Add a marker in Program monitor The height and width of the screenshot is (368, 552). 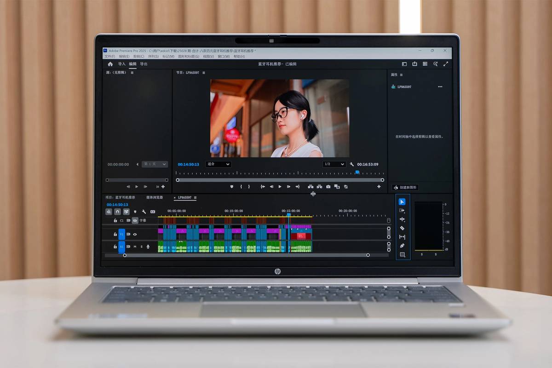coord(232,187)
